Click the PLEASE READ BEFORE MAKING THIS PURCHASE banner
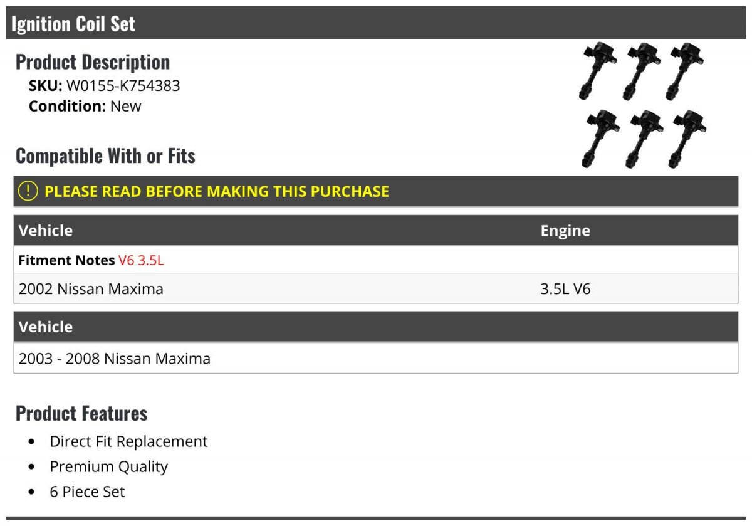The height and width of the screenshot is (526, 752). 376,191
